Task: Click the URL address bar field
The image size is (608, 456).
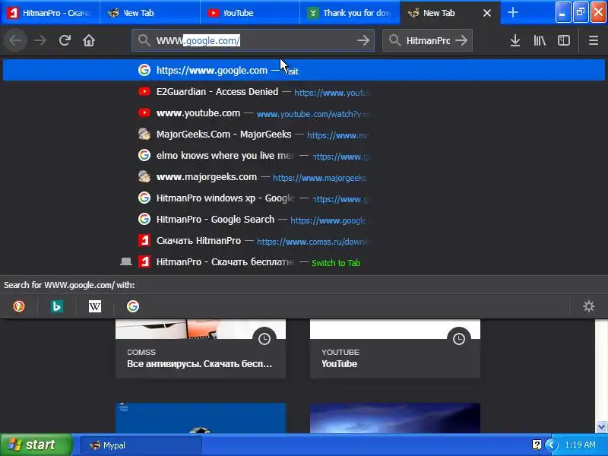Action: pyautogui.click(x=253, y=40)
